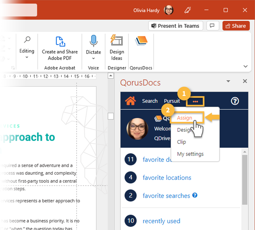Click the QorusDocs pane scrollbar thumb
The height and width of the screenshot is (230, 255).
pos(244,180)
